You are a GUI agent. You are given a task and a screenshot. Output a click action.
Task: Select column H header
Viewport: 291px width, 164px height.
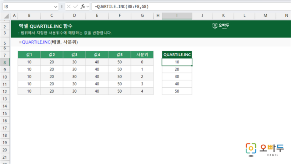158,16
